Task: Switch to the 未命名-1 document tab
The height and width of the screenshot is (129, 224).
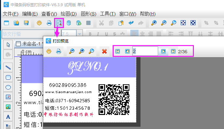Action: 29,44
